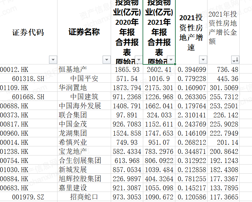The height and width of the screenshot is (202, 252).
Task: Select growth rate cell 0.779228
Action: coord(191,79)
